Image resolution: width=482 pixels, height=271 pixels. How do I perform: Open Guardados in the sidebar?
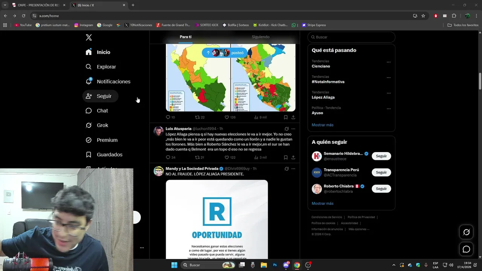point(104,155)
